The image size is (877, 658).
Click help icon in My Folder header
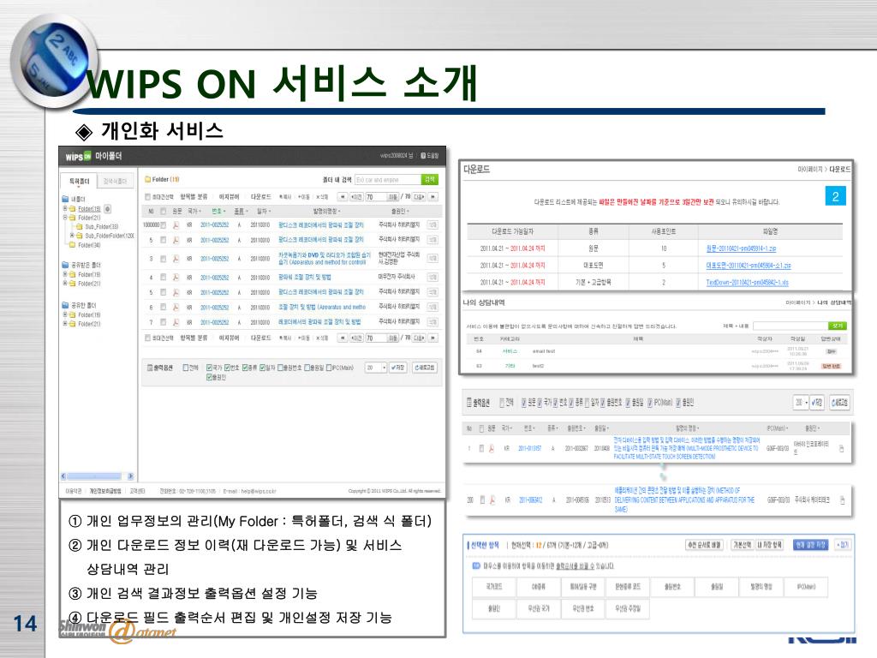pyautogui.click(x=423, y=156)
